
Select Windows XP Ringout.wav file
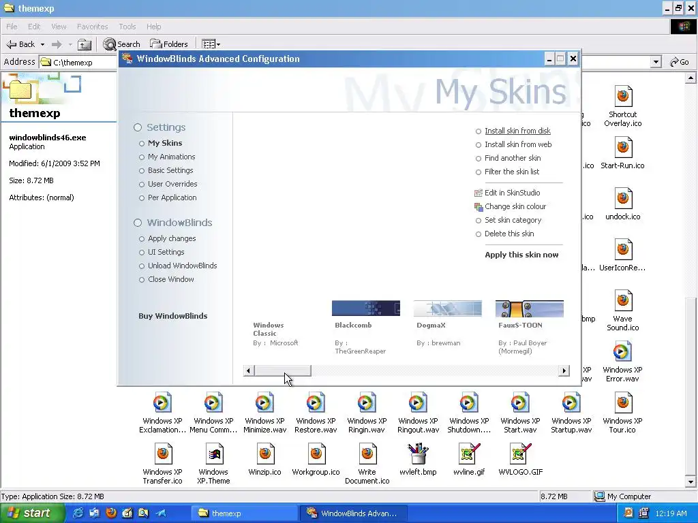(x=418, y=403)
